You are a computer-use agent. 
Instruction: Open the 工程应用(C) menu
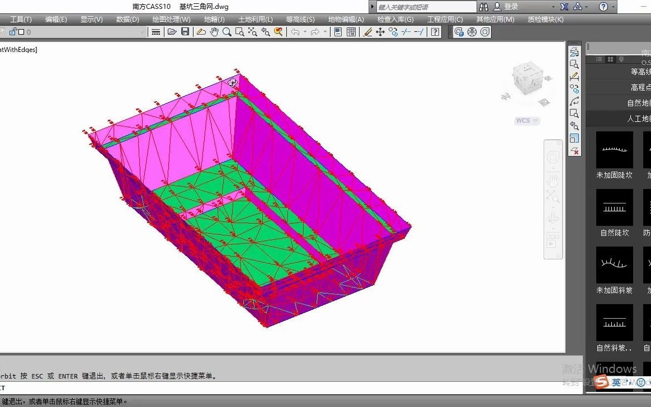(445, 18)
